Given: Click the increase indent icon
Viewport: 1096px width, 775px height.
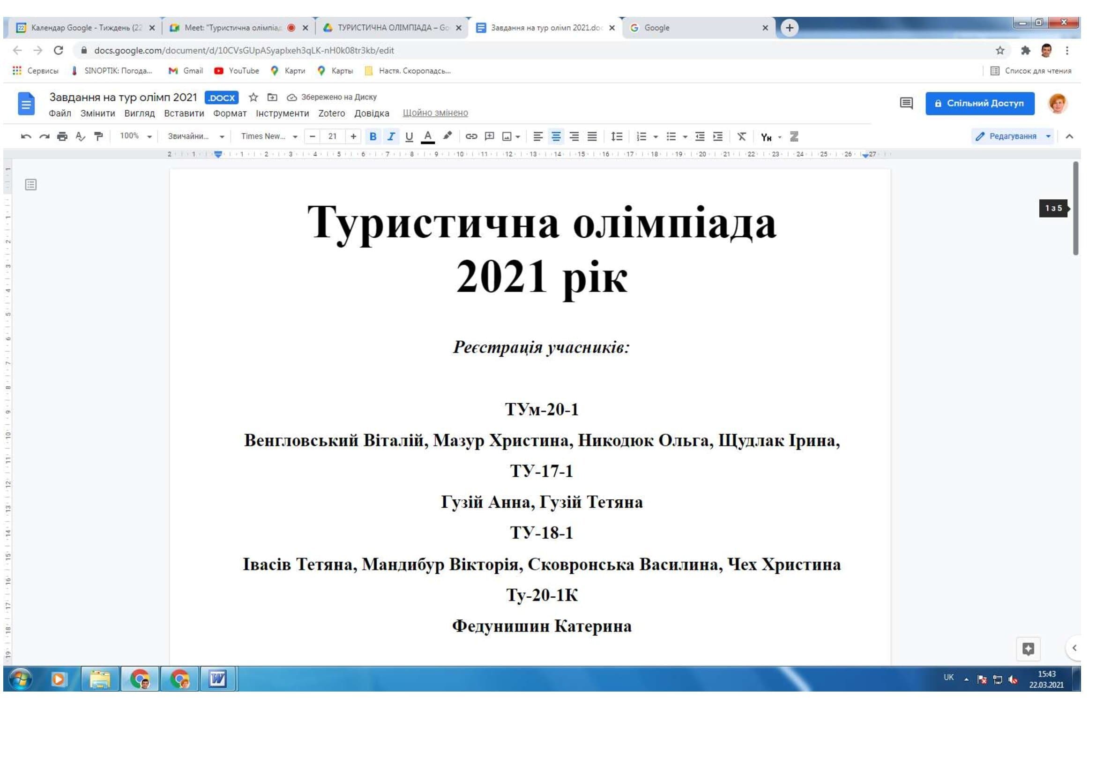Looking at the screenshot, I should coord(718,136).
